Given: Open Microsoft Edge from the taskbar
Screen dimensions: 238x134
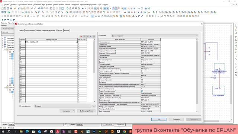Looking at the screenshot, I should click(27, 131).
